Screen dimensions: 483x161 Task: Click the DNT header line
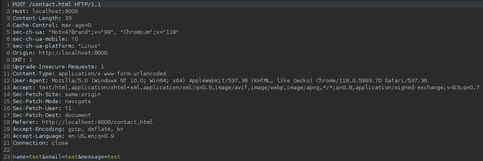click(x=22, y=60)
